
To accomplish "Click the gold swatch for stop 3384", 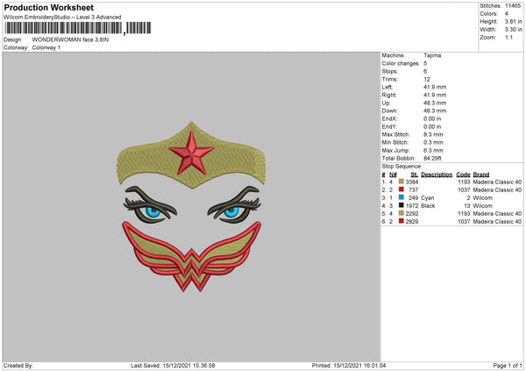I will (401, 182).
